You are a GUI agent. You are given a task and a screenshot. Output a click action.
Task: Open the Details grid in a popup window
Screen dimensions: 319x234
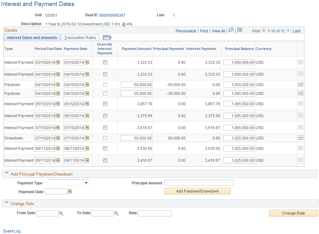click(x=231, y=30)
